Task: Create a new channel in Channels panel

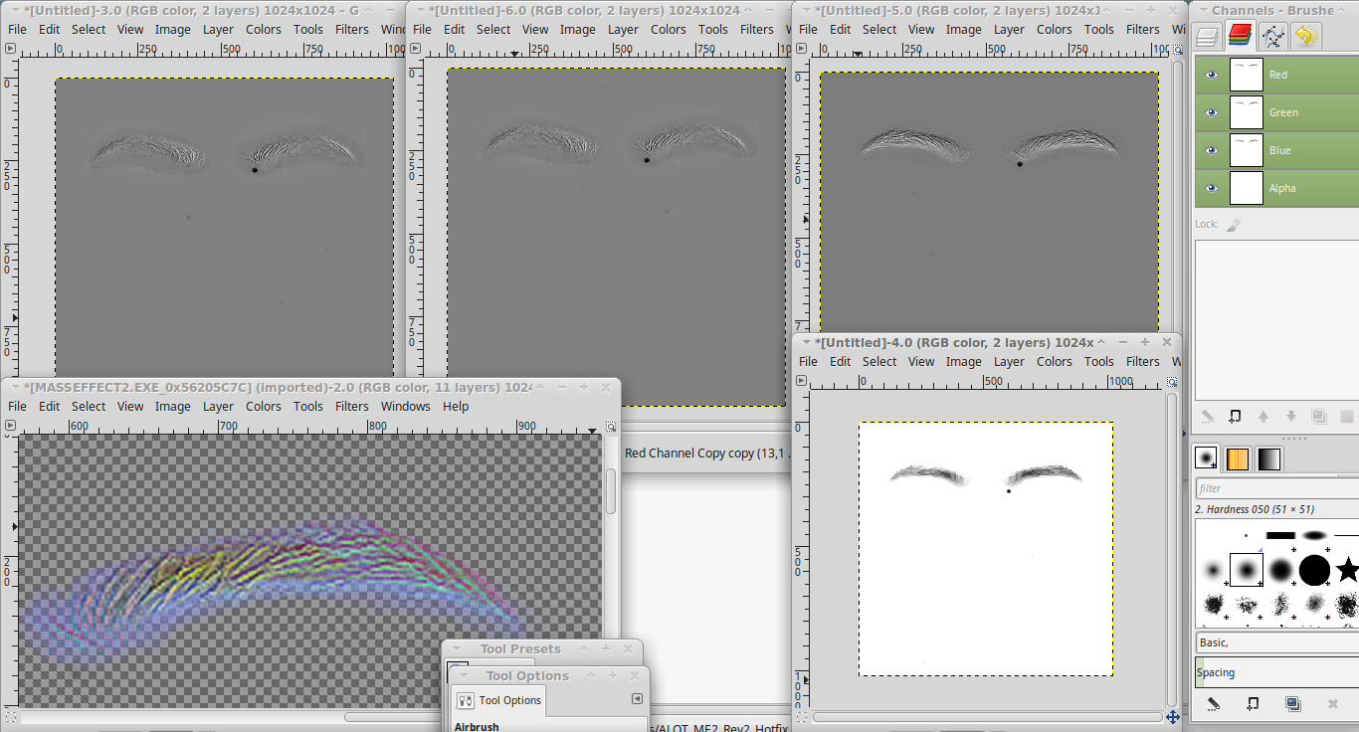Action: (1235, 417)
